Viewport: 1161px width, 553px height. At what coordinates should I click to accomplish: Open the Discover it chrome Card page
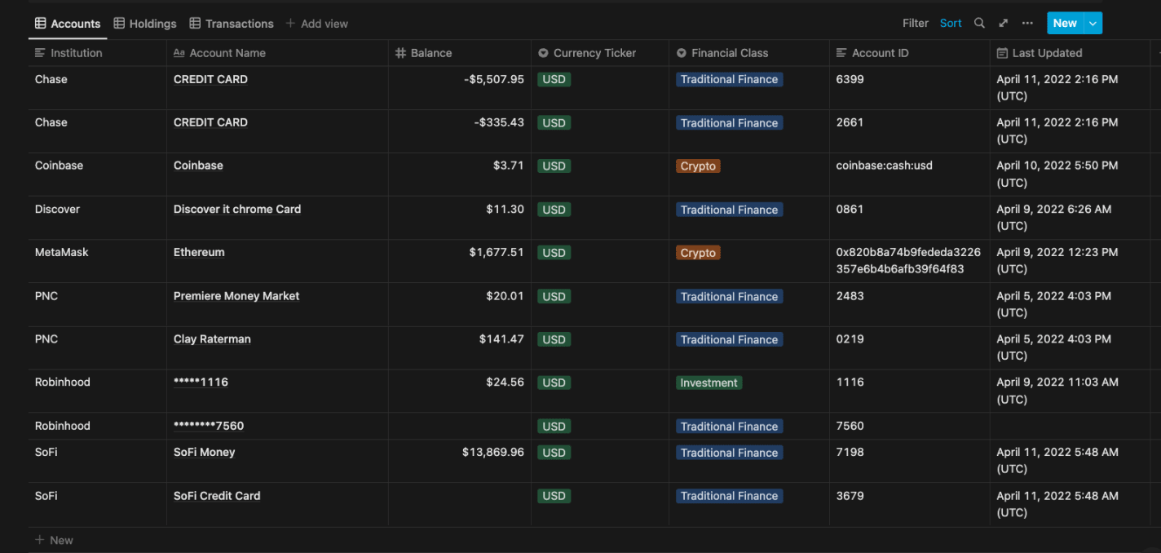coord(237,209)
